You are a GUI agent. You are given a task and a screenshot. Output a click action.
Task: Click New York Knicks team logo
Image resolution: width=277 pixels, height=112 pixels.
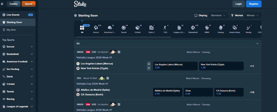[78, 68]
